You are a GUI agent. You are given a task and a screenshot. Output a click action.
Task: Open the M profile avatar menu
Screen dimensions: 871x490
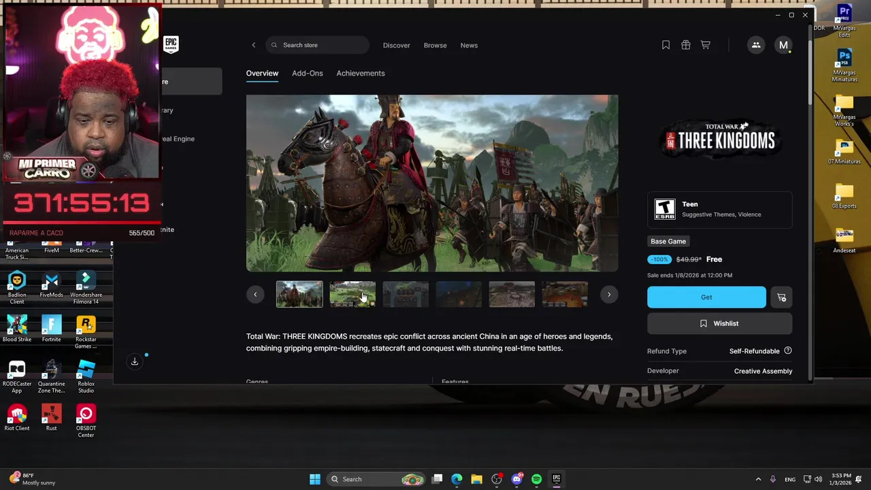(783, 45)
